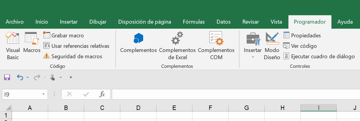
Task: Open the Macros dialog
Action: [x=32, y=43]
